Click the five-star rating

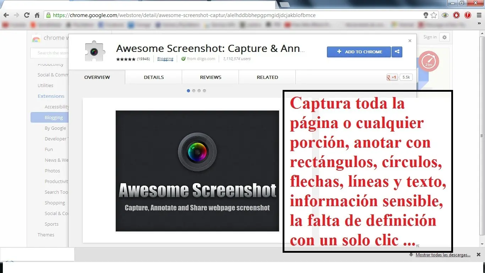tap(126, 59)
